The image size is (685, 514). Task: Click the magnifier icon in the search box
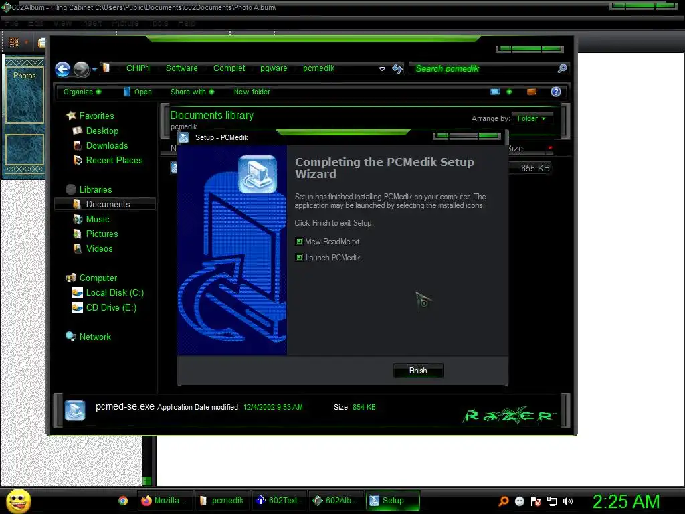pos(562,68)
